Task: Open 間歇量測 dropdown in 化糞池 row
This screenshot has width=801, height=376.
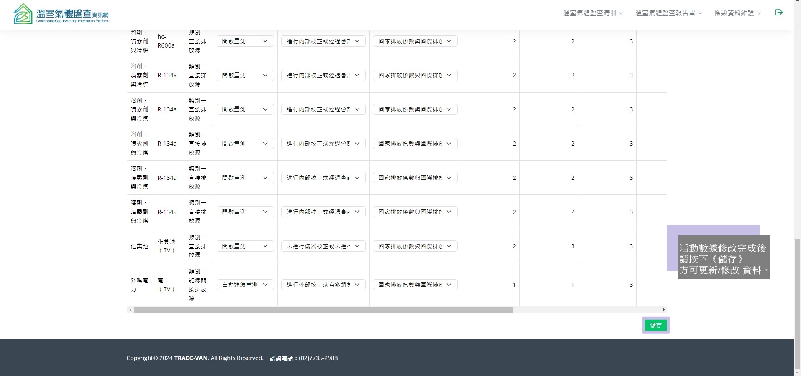Action: 245,246
